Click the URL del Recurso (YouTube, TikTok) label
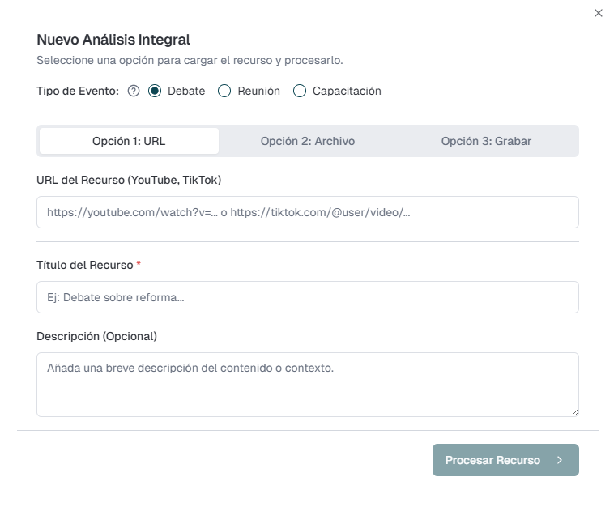Image resolution: width=614 pixels, height=507 pixels. point(129,180)
